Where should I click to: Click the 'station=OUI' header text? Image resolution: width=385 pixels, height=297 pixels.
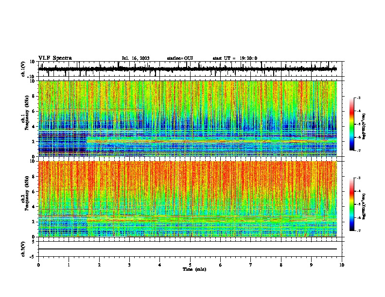point(180,58)
